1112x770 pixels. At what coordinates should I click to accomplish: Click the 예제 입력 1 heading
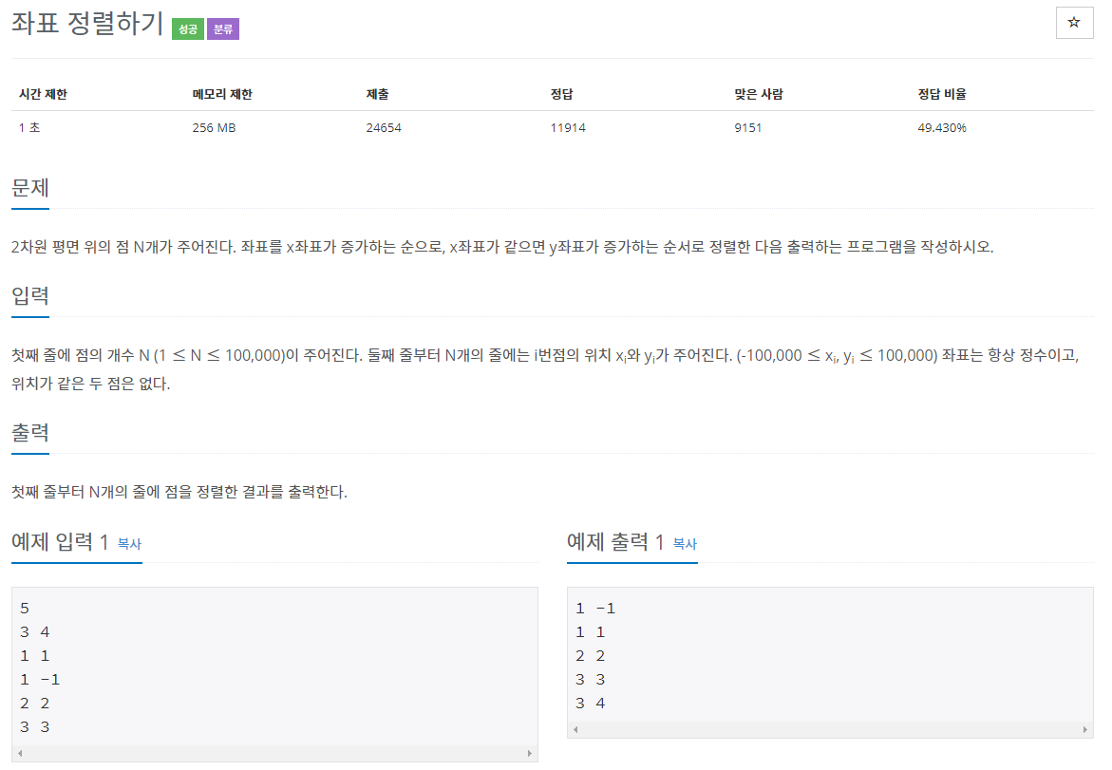click(60, 542)
